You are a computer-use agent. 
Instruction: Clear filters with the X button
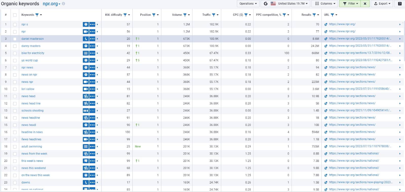(x=365, y=4)
